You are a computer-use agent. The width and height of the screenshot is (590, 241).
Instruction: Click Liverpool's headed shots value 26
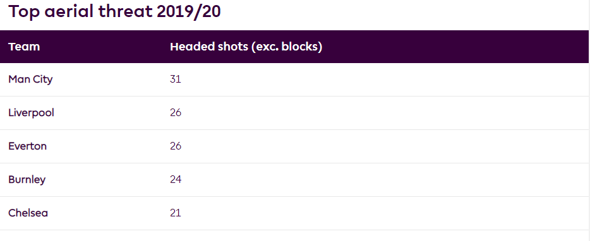point(176,113)
